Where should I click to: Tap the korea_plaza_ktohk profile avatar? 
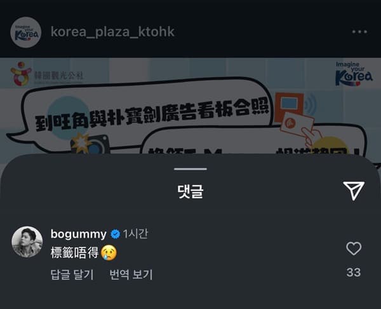[26, 32]
